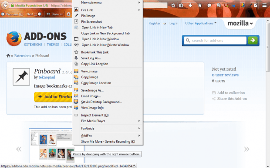Click Show all in the toolbar
This screenshot has height=168, width=270.
[55, 14]
